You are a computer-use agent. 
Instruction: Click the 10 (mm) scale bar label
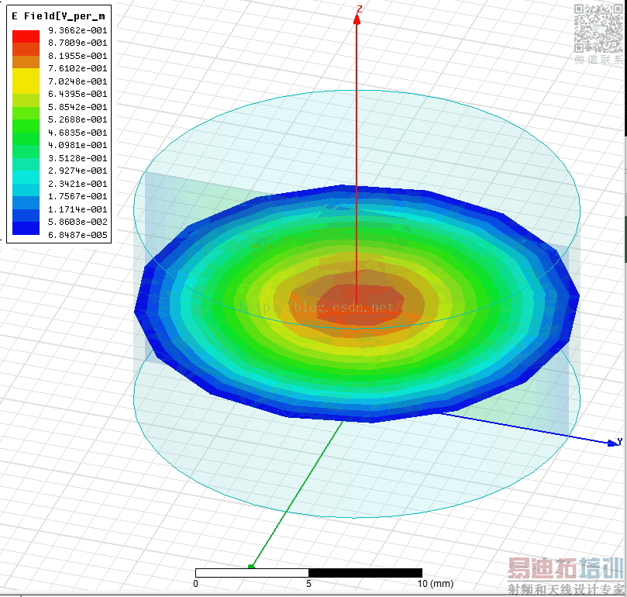[436, 583]
